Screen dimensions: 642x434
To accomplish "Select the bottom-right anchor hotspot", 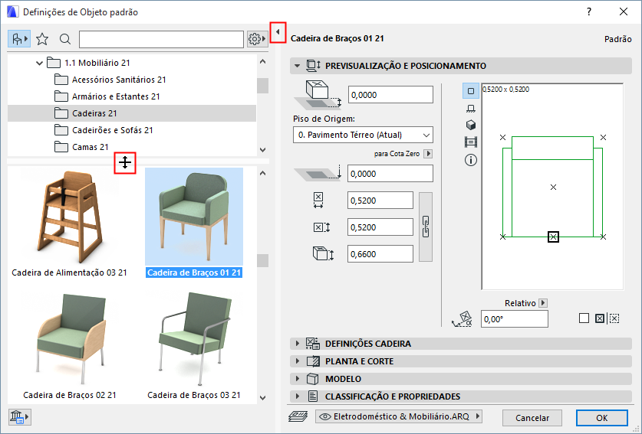I will click(x=603, y=237).
